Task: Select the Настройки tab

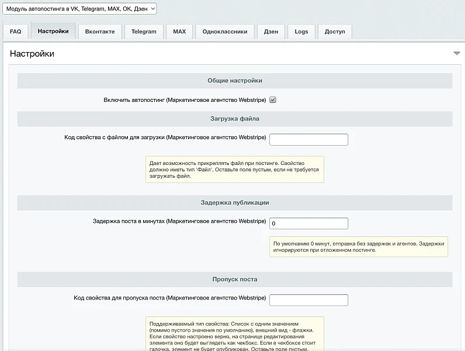Action: point(53,31)
